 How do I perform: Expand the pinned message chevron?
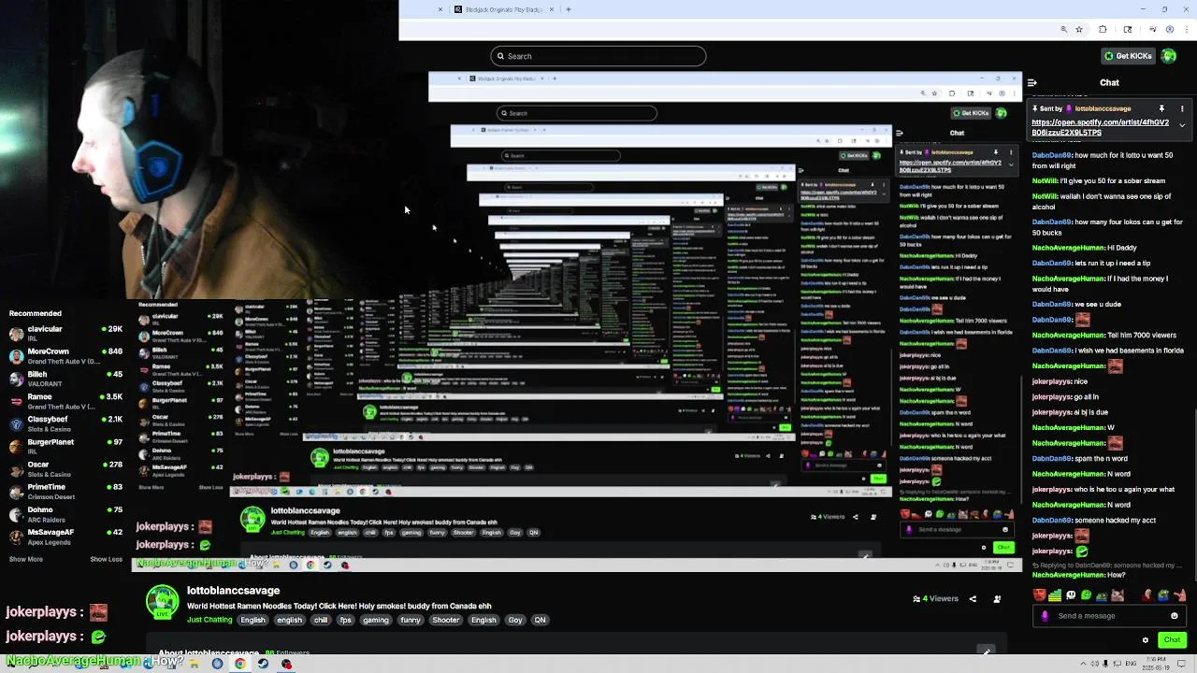pos(1182,125)
